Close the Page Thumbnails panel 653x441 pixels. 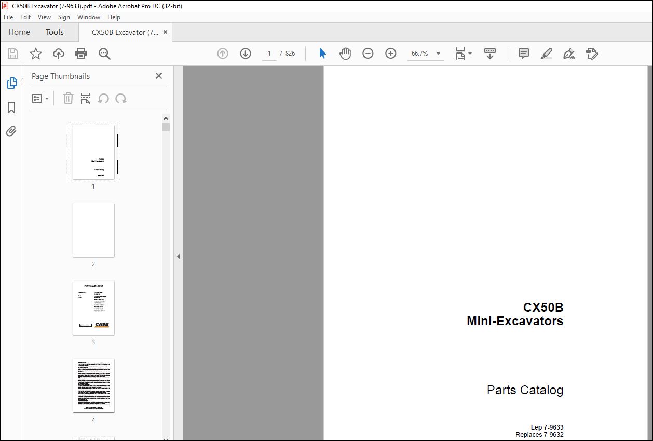point(159,76)
